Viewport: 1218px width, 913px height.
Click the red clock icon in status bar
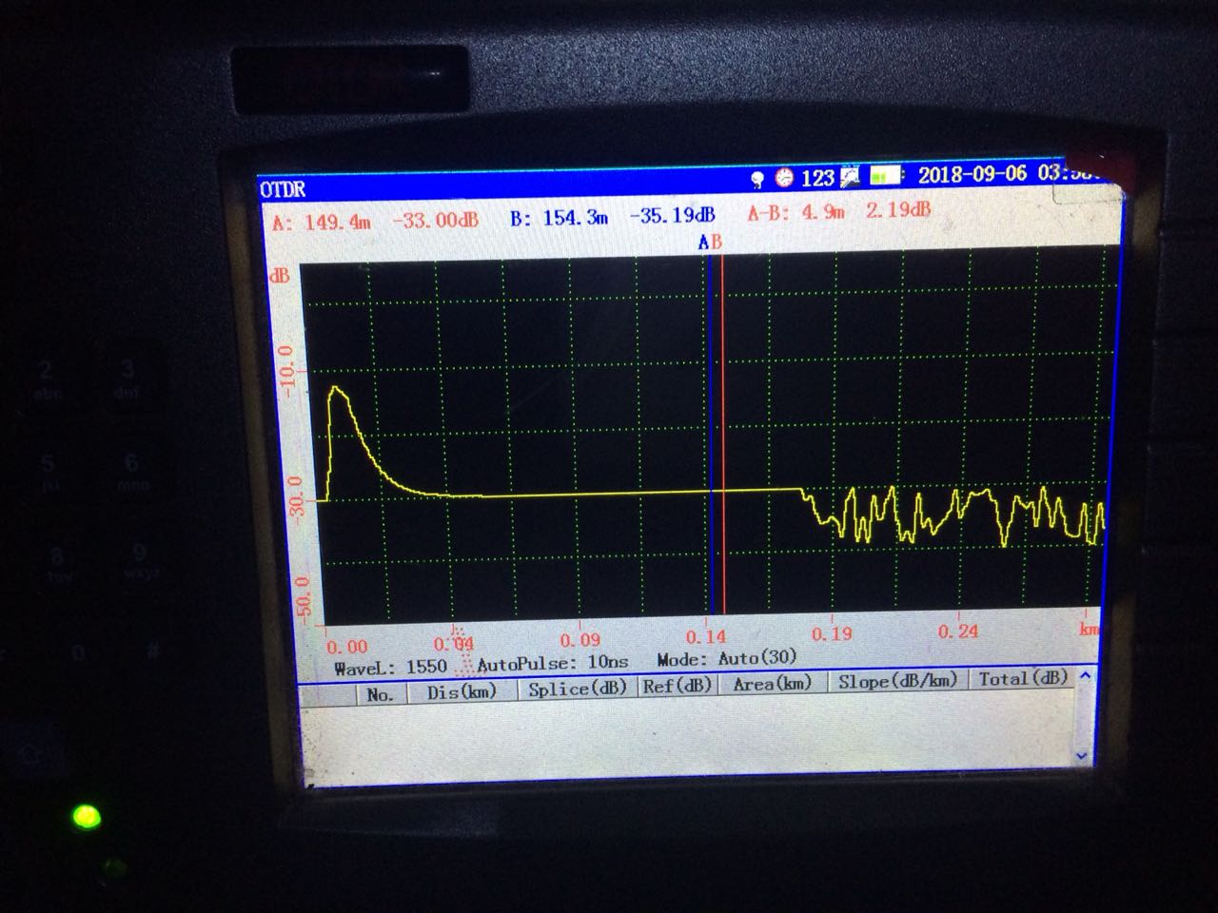pyautogui.click(x=785, y=178)
